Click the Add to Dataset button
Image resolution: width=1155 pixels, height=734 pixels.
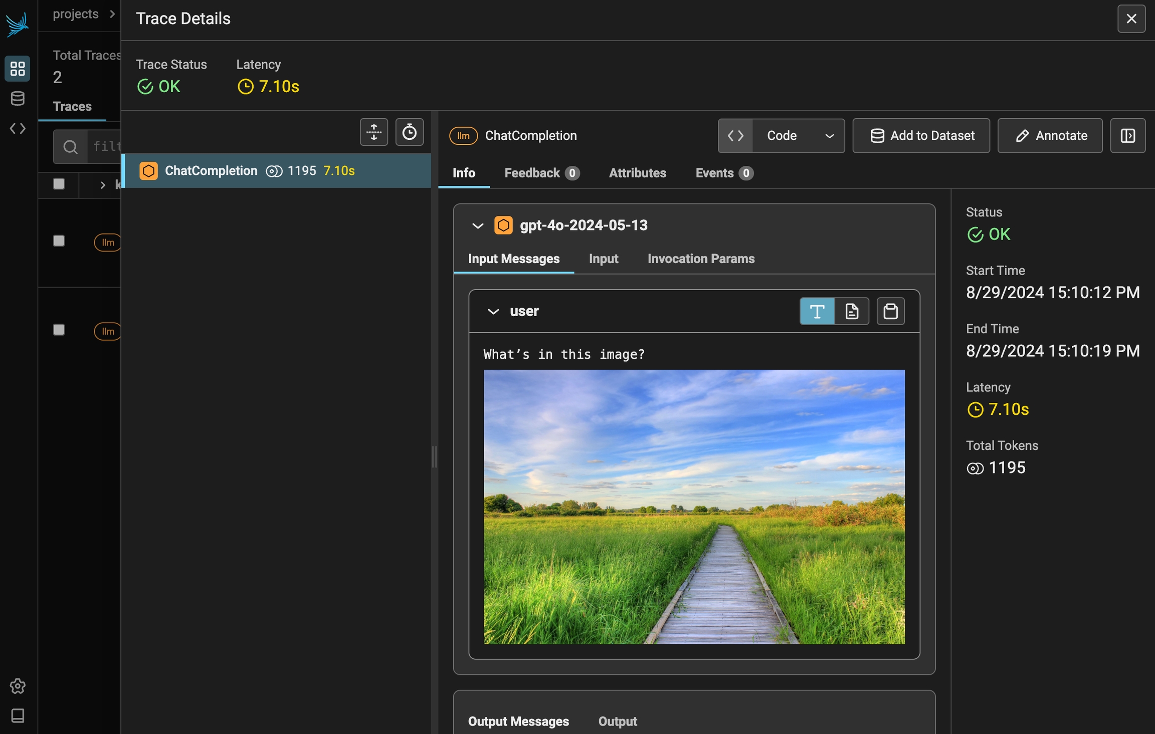point(921,136)
